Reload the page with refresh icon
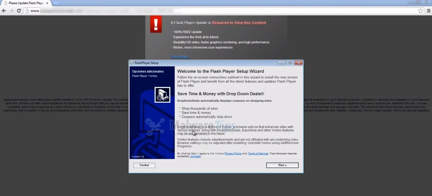This screenshot has width=432, height=196. (19, 11)
